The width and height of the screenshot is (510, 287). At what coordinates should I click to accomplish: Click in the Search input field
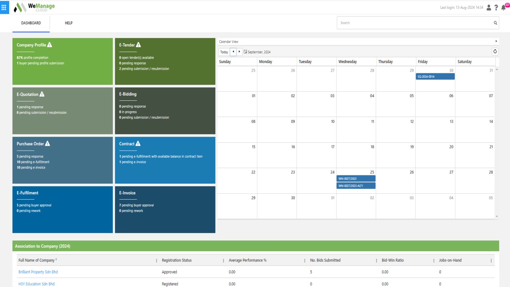click(414, 23)
